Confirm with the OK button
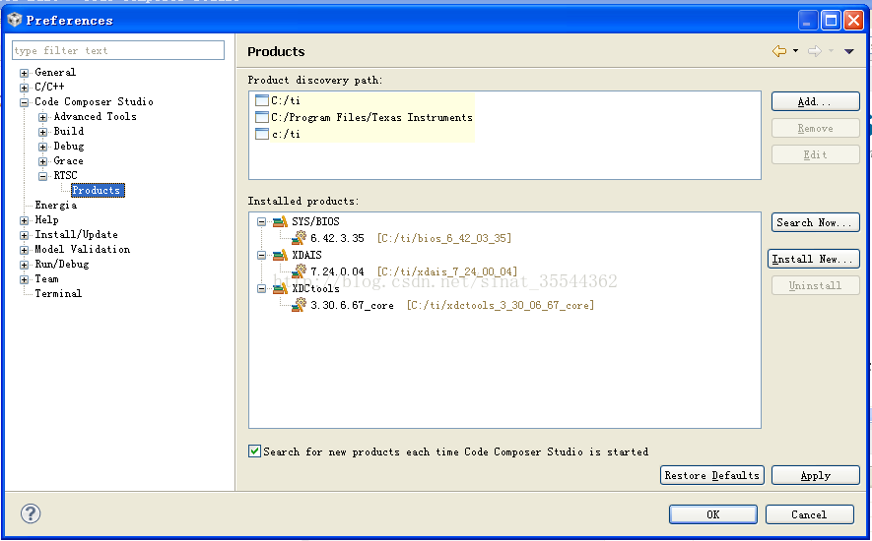 (713, 514)
